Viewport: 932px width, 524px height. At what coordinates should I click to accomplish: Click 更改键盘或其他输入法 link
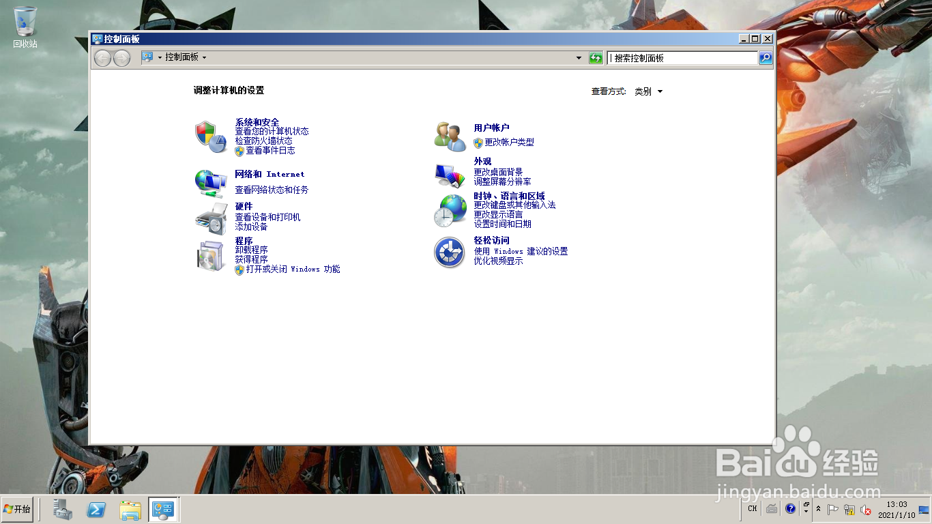click(514, 205)
